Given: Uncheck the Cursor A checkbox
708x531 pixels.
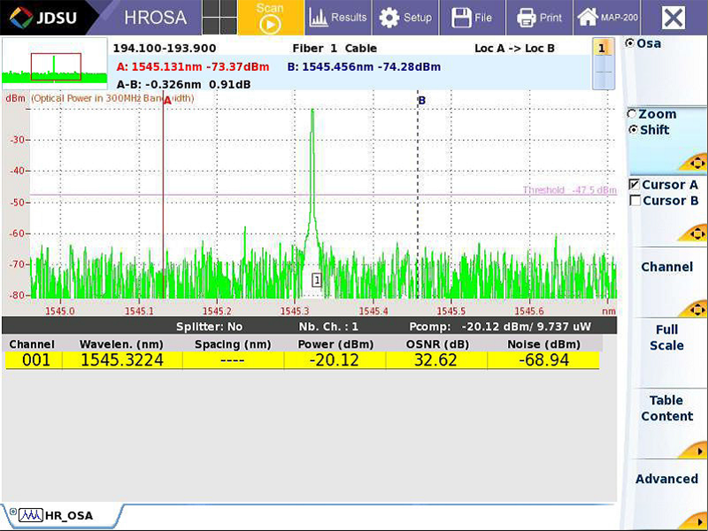Looking at the screenshot, I should (635, 185).
